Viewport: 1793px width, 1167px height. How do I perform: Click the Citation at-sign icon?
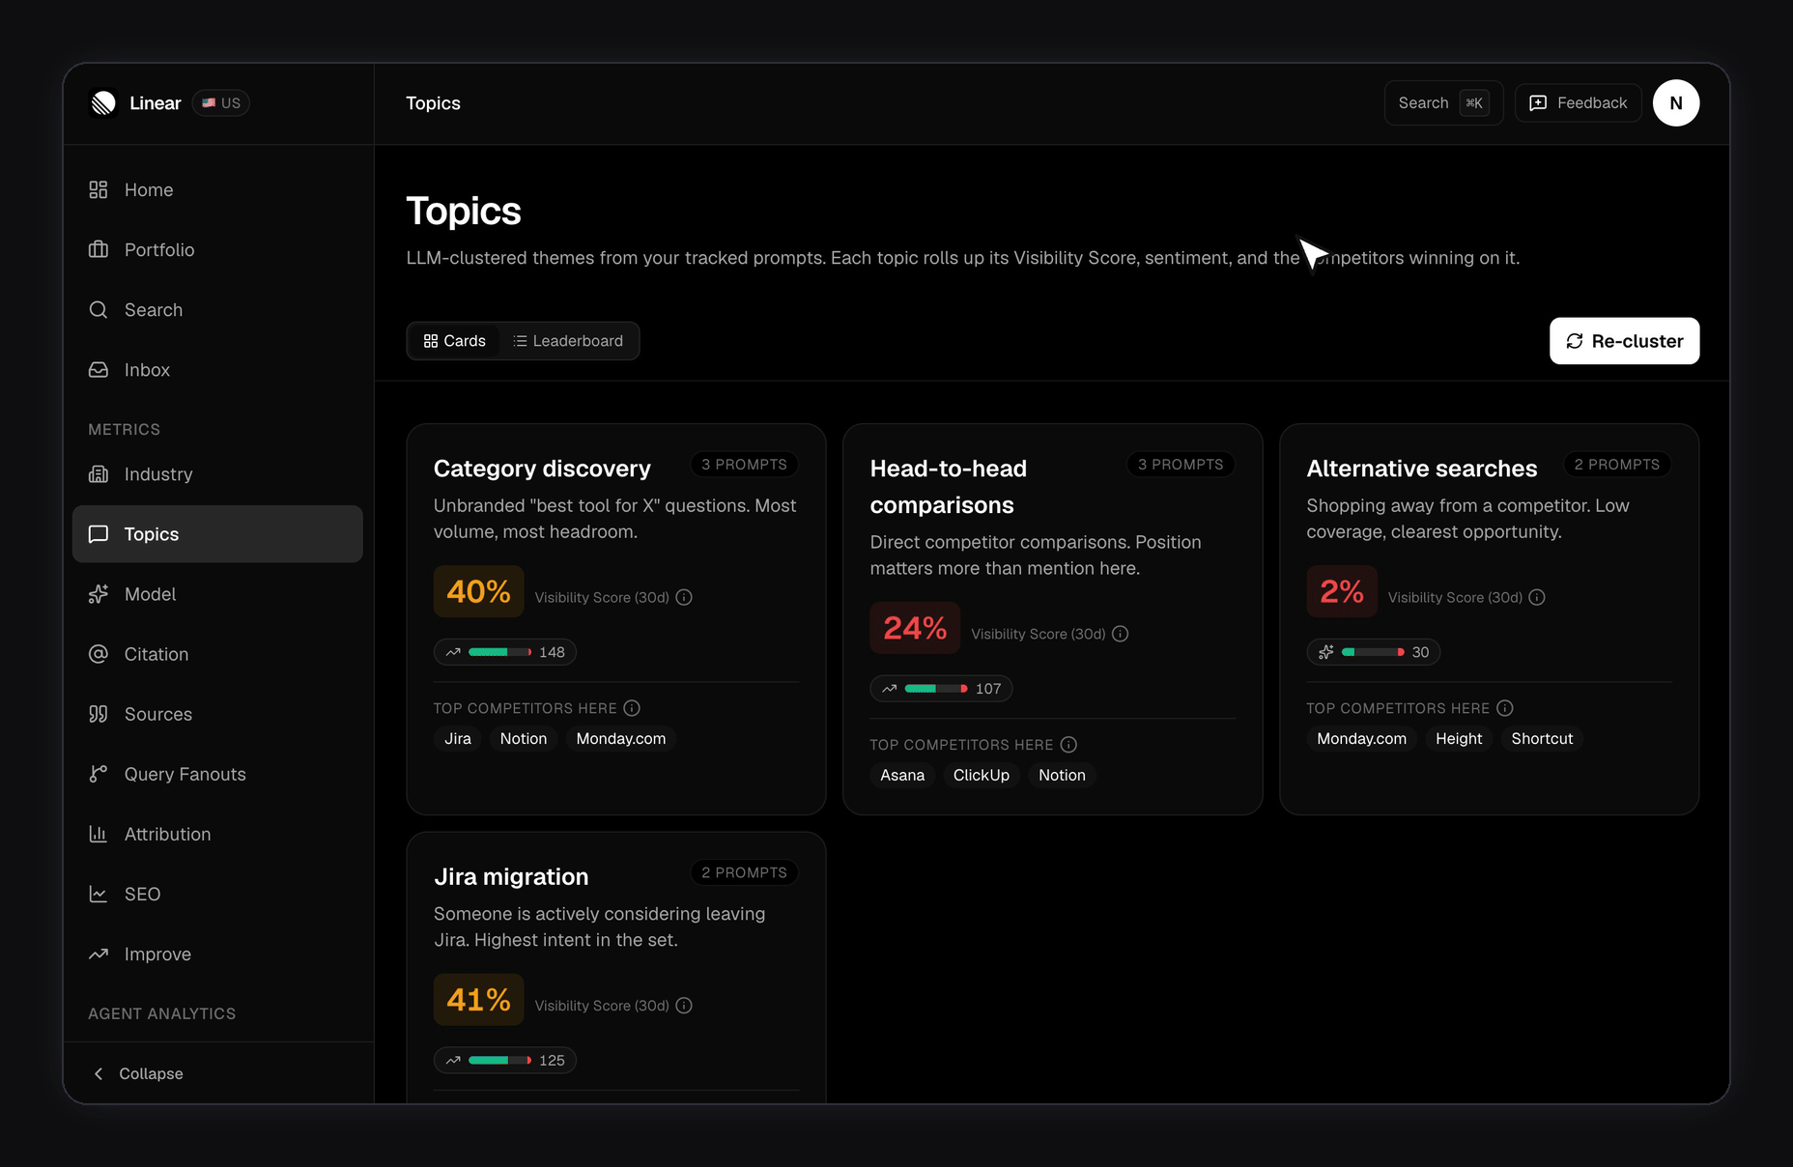pyautogui.click(x=99, y=654)
